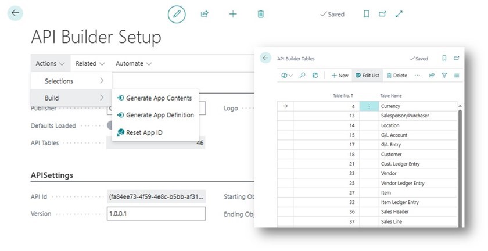488x251 pixels.
Task: Create new record with plus icon
Action: point(233,14)
